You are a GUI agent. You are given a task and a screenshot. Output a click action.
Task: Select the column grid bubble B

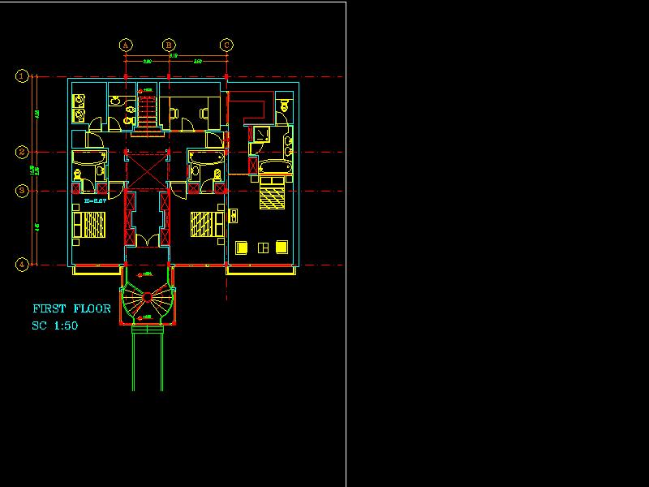point(169,45)
